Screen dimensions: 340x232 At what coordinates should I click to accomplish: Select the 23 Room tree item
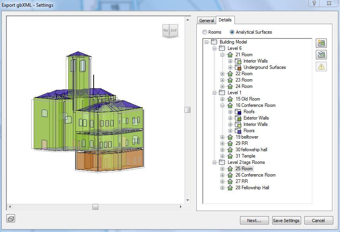point(244,80)
